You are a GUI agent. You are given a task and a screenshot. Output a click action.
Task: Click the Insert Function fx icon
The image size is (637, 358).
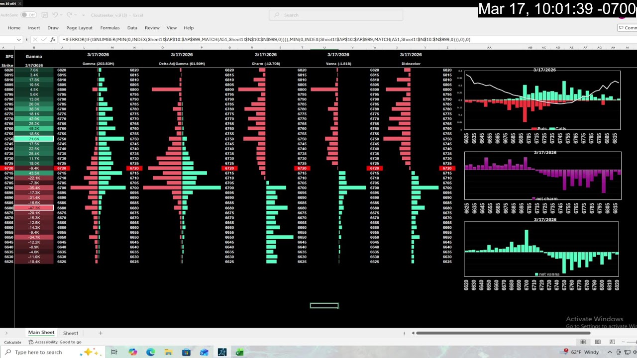(x=52, y=39)
